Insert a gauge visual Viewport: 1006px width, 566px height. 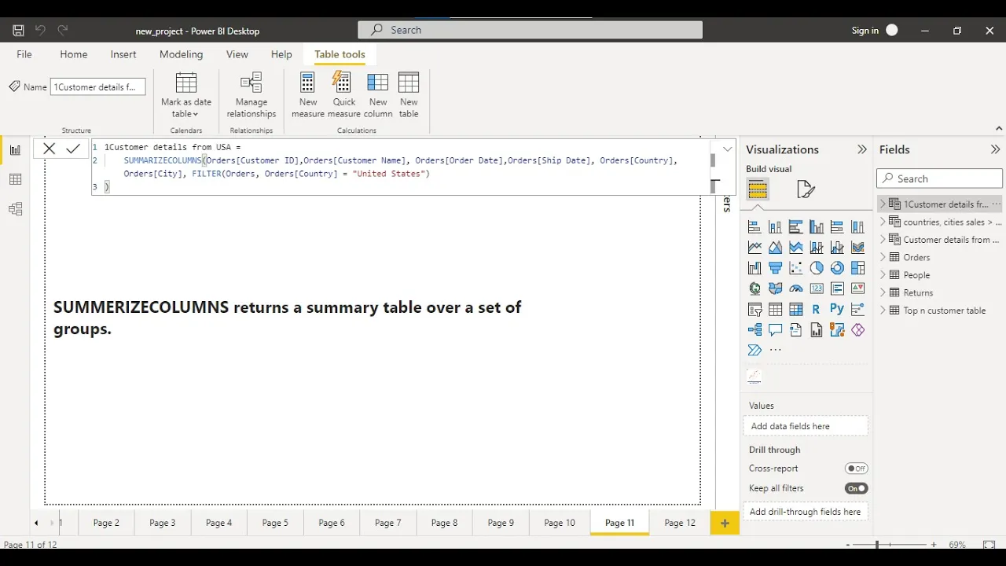coord(796,289)
